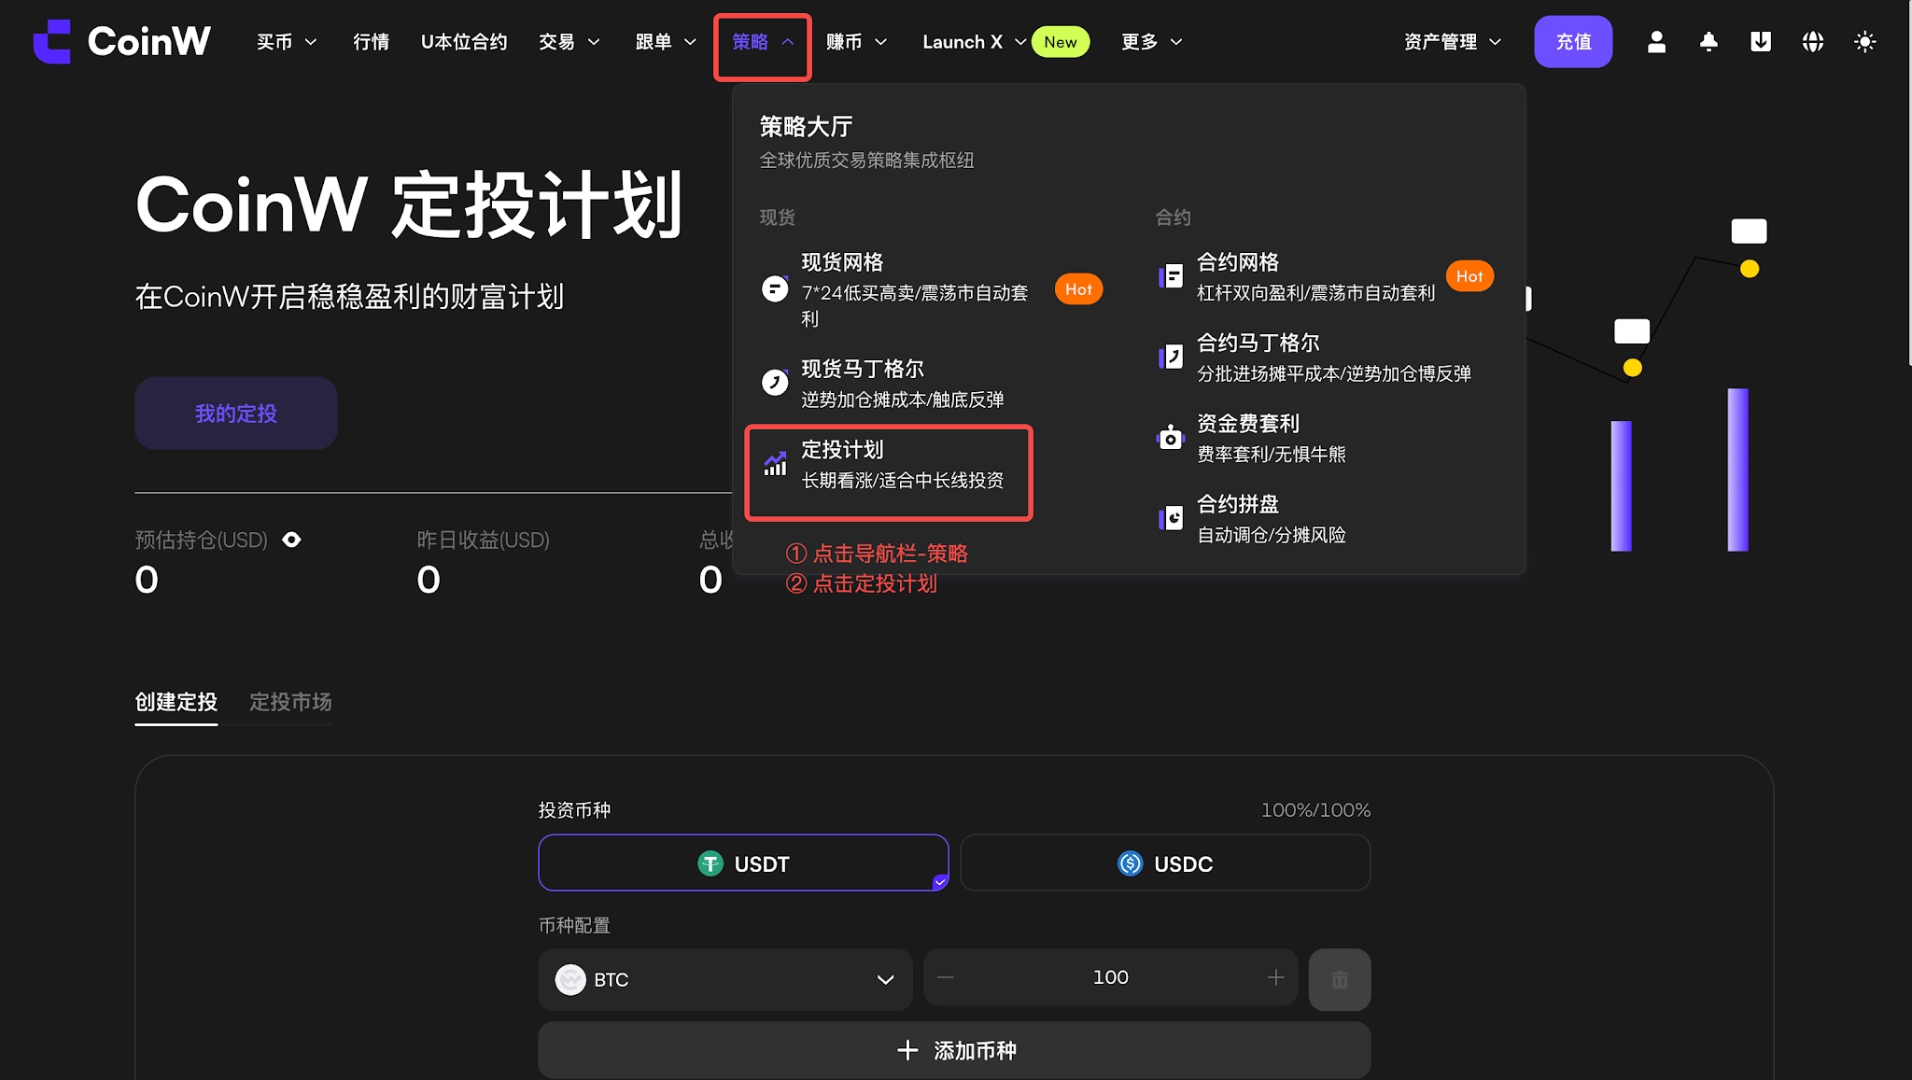Screen dimensions: 1912x1080
Task: Click the USDT Tether coin icon
Action: [x=710, y=863]
